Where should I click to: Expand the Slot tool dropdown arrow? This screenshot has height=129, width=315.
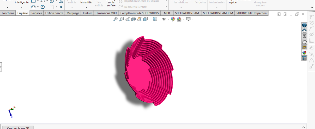coord(38,7)
